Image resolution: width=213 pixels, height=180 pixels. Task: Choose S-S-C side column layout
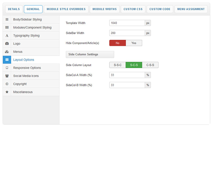tap(117, 65)
